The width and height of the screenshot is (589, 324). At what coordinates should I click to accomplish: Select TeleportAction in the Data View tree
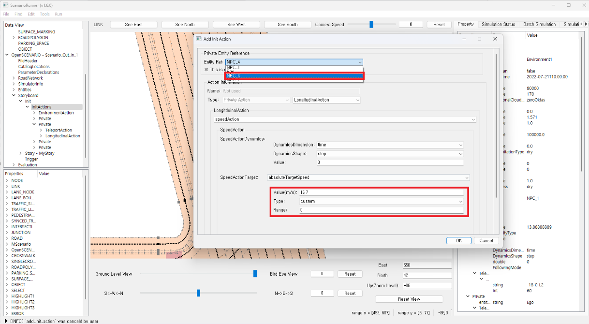(59, 130)
